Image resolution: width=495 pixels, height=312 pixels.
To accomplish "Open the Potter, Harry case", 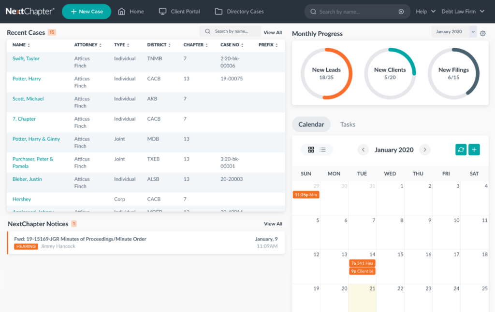I will click(27, 79).
